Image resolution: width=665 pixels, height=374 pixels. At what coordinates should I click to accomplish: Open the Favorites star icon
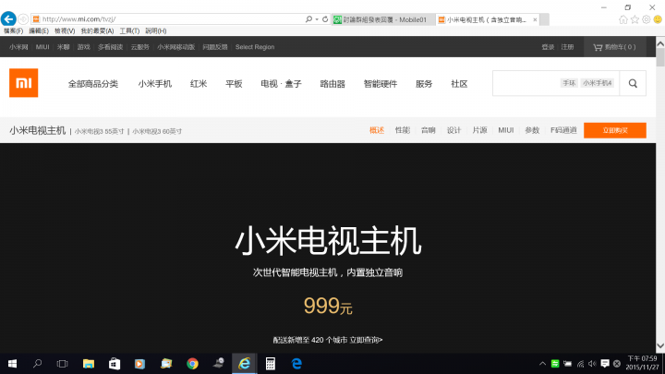(635, 19)
